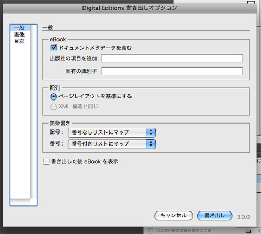
Task: Toggle パスの内側の背景を透明にする checkbox in background window
Action: (151, 231)
